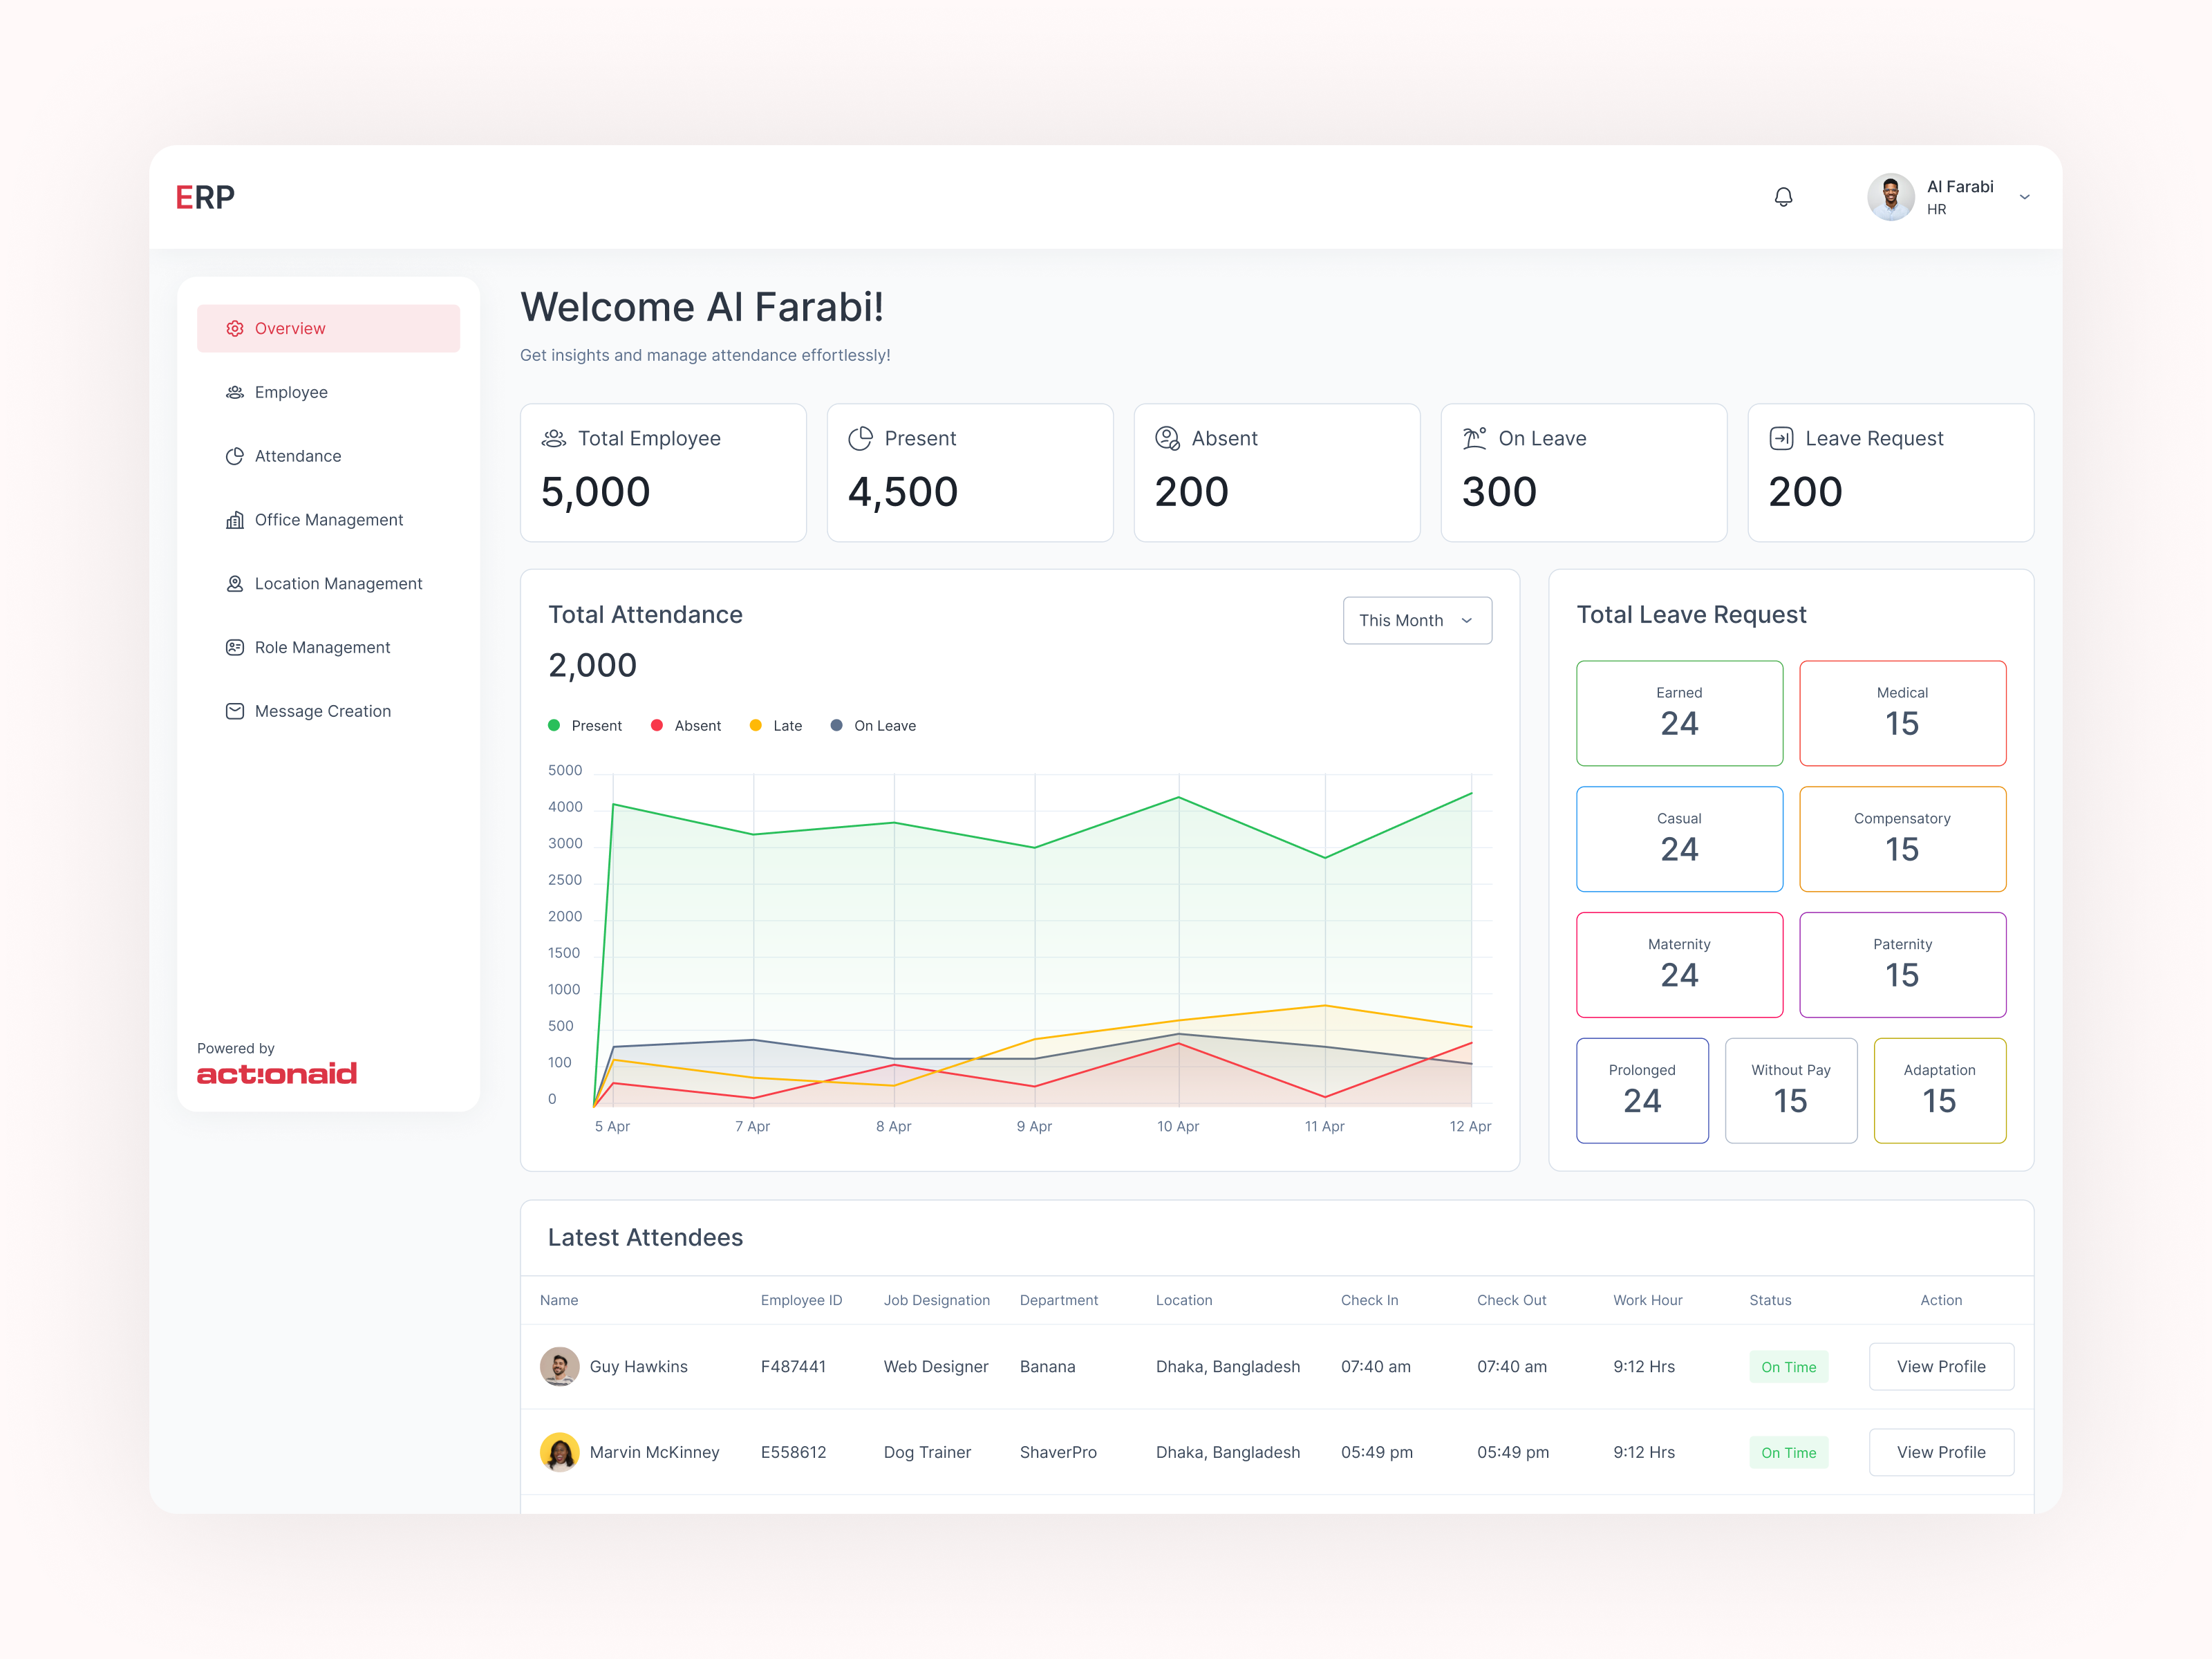Click the Overview gear icon in sidebar

click(235, 329)
